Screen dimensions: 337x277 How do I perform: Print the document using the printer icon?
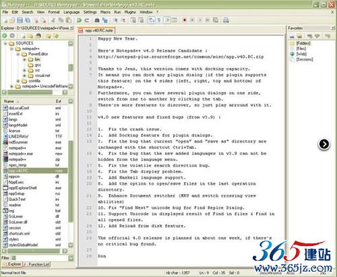click(x=226, y=20)
